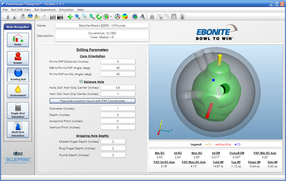This screenshot has width=286, height=181.
Task: Select the green rotate view tool
Action: coord(99,16)
